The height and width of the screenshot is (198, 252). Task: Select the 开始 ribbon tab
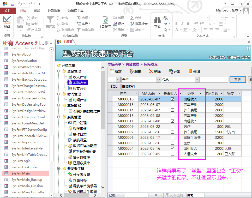23,11
